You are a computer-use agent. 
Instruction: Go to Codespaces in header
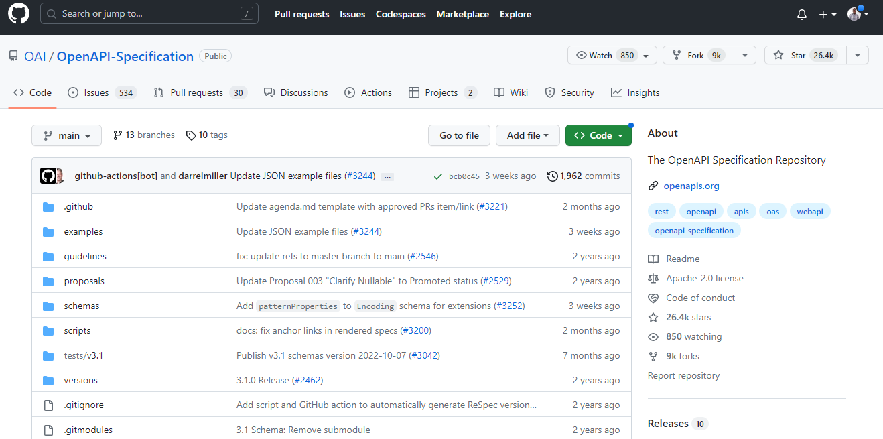[x=401, y=14]
